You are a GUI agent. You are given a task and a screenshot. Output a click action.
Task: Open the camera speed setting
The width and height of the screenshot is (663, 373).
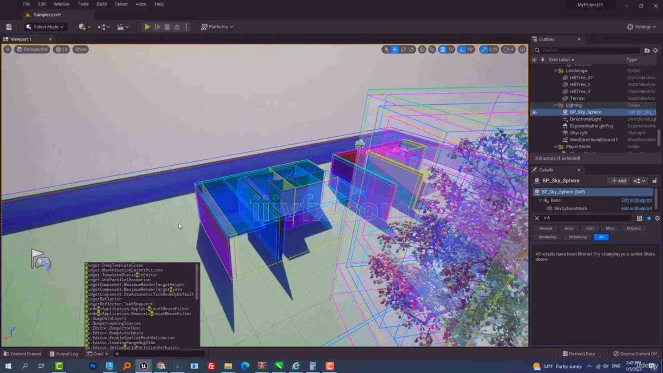coord(508,49)
